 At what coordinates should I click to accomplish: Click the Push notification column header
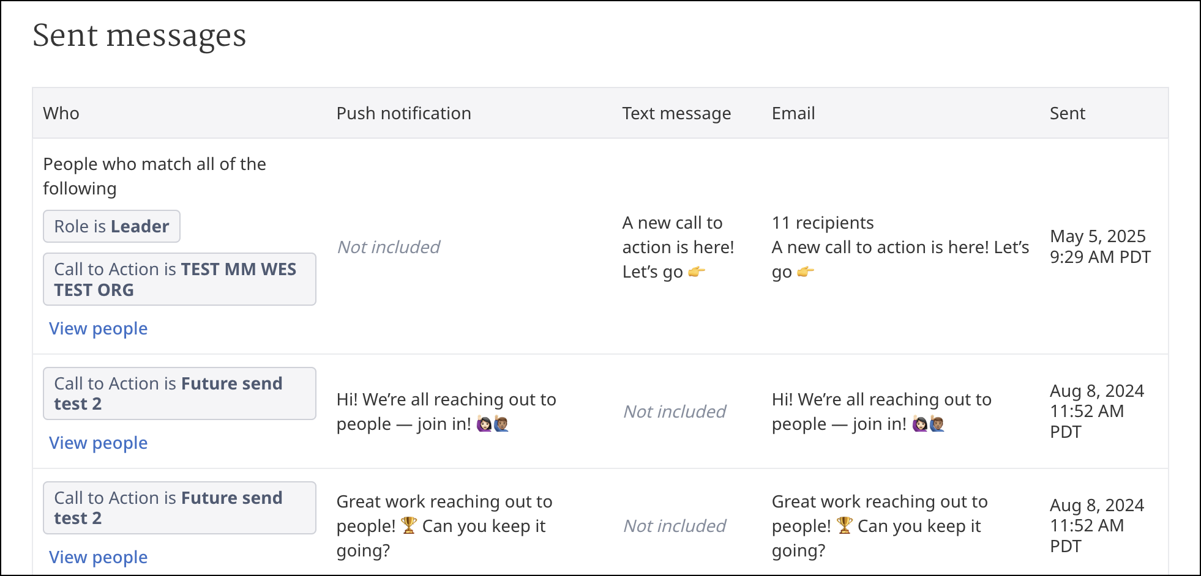click(x=403, y=113)
